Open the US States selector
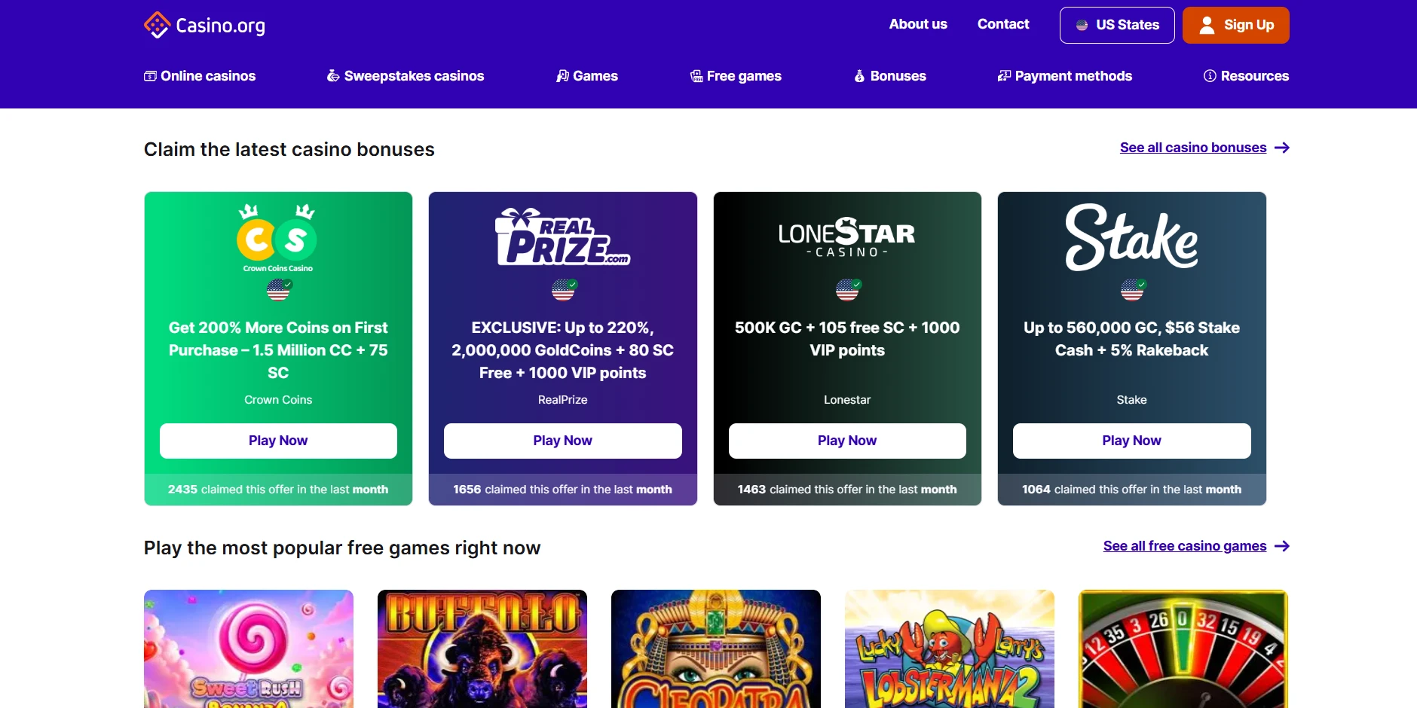Image resolution: width=1417 pixels, height=708 pixels. pyautogui.click(x=1116, y=25)
